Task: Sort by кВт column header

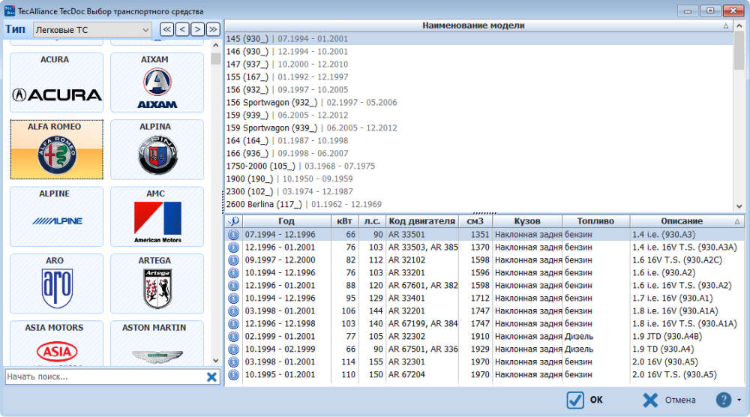Action: point(344,221)
